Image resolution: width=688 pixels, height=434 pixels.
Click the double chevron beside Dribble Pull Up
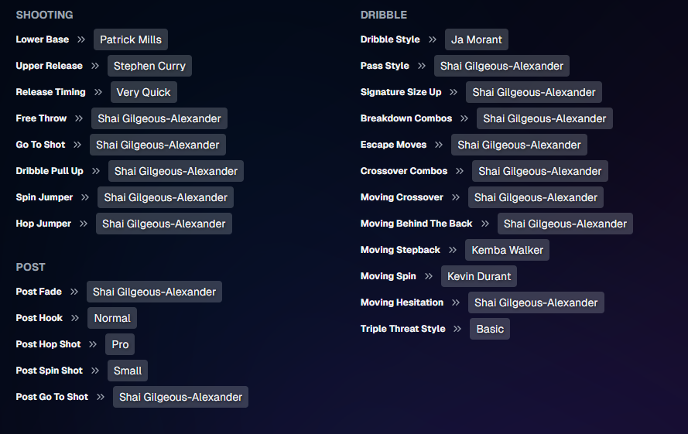coord(96,171)
